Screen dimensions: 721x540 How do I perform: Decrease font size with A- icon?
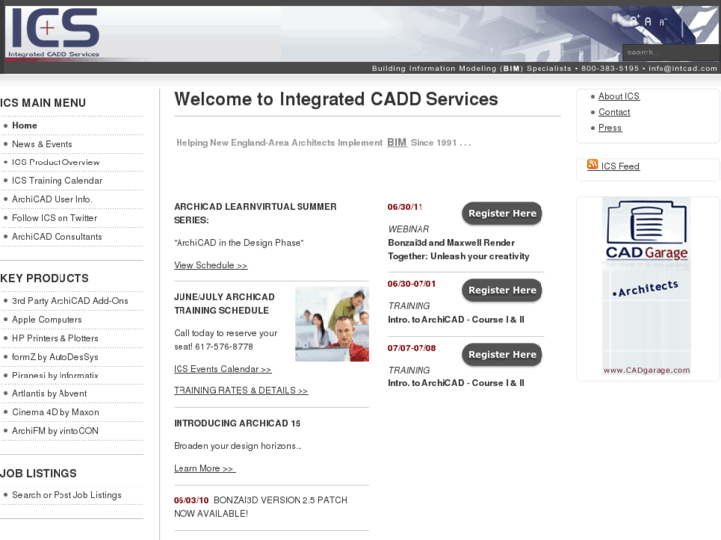click(662, 22)
